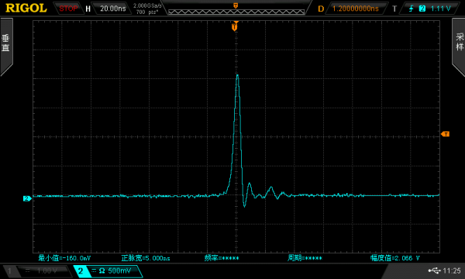Screen dimensions: 465x279
Task: Click the orange trigger level marker at right
Action: [445, 134]
